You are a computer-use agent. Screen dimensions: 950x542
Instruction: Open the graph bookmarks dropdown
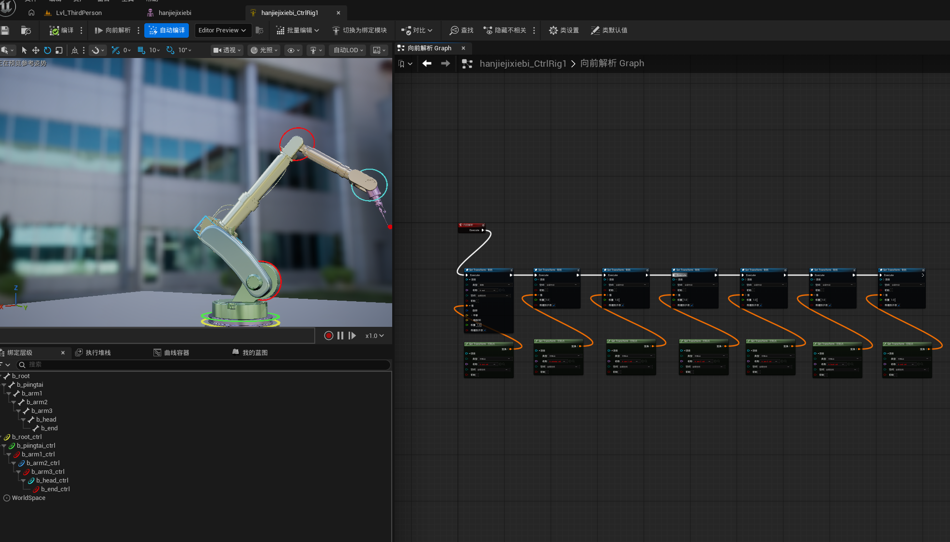point(405,64)
